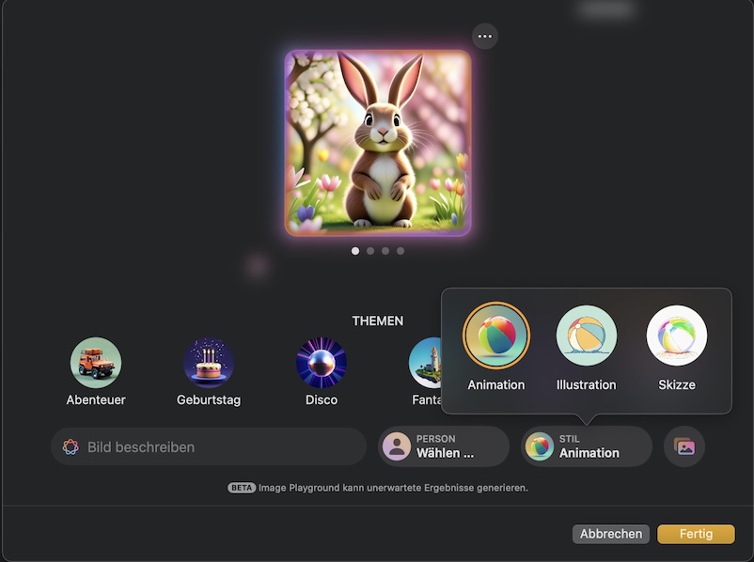
Task: Click the photo library picker icon
Action: coord(684,447)
